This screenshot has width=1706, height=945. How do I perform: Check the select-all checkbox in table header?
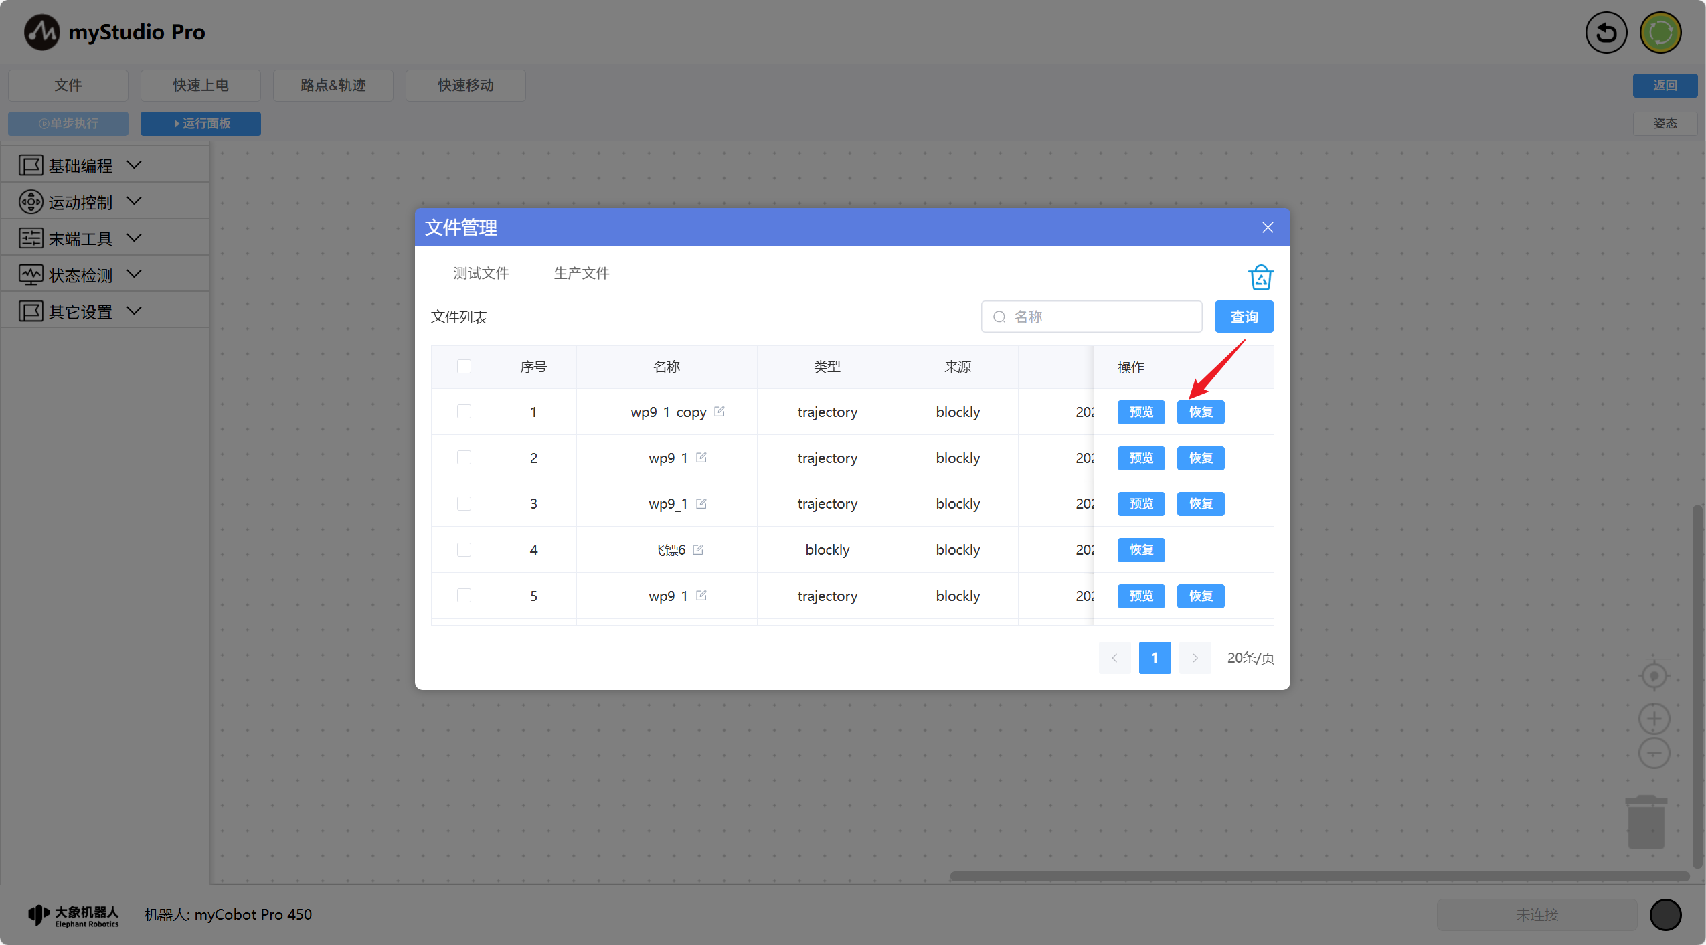click(464, 366)
